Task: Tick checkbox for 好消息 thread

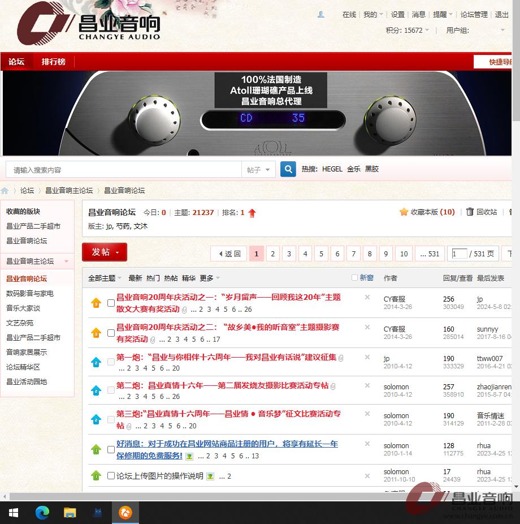Action: click(111, 449)
